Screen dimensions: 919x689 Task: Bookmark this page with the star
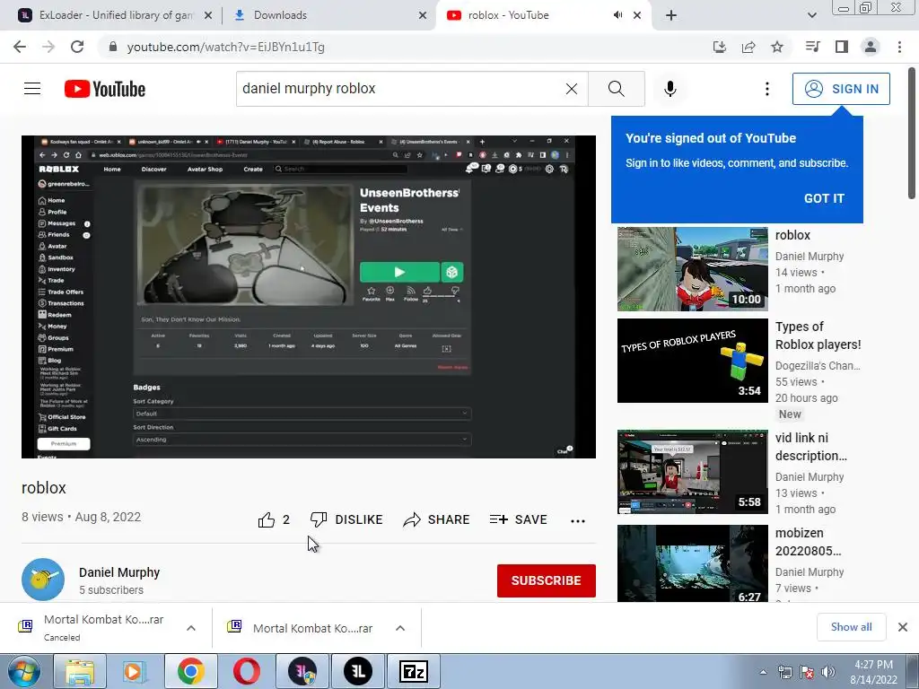pyautogui.click(x=777, y=47)
